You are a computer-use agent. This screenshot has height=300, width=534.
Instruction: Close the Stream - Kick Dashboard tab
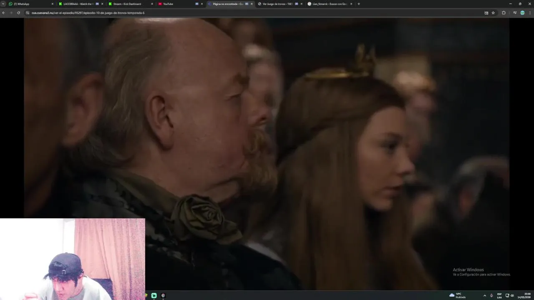point(152,4)
